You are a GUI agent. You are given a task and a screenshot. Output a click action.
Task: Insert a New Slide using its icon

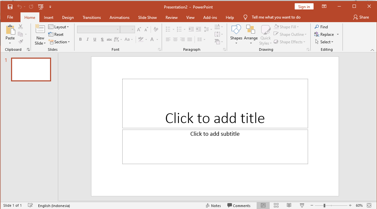pos(40,29)
